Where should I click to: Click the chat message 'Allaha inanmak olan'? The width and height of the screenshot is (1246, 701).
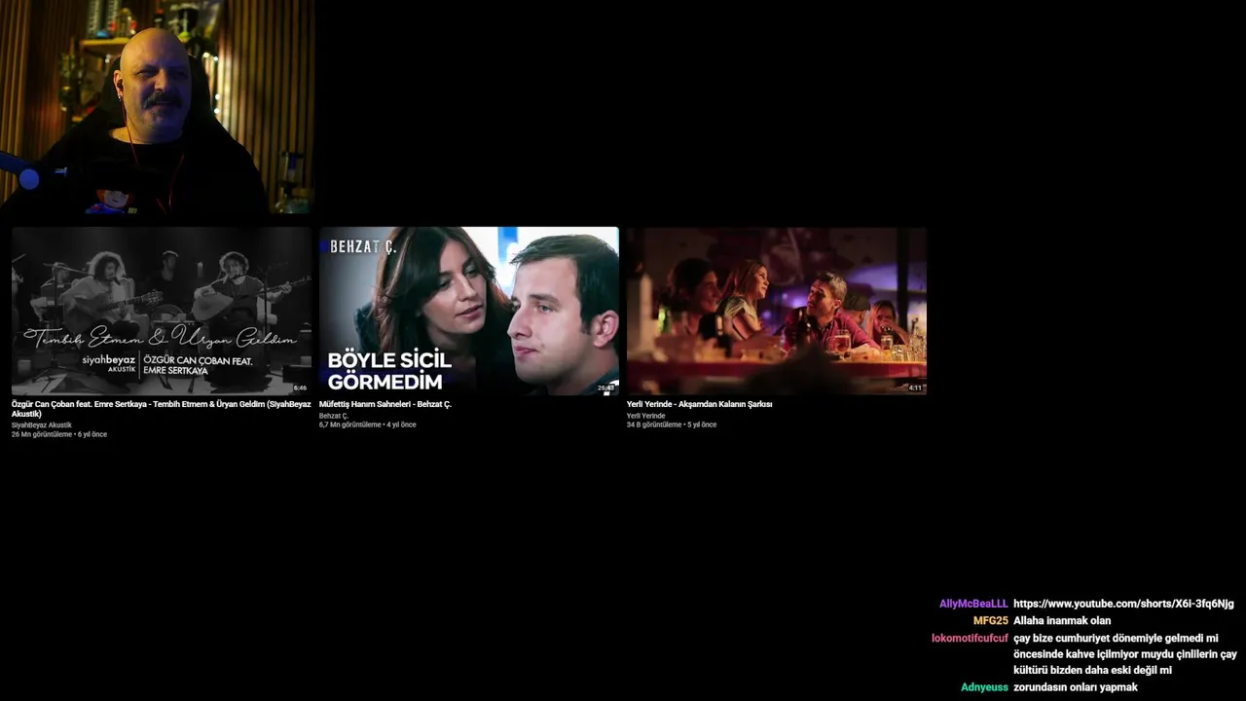[1062, 620]
